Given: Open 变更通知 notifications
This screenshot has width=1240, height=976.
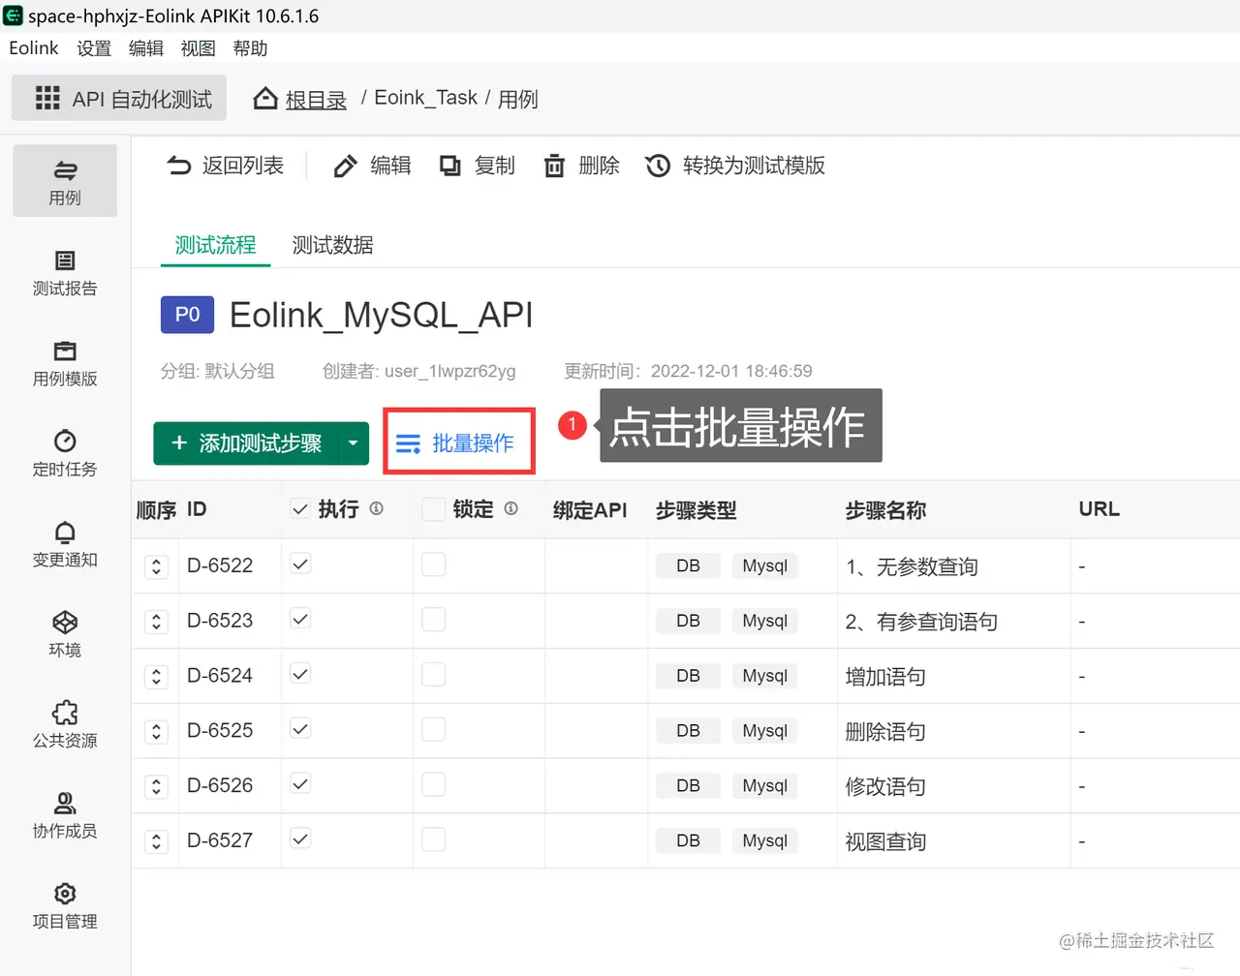Looking at the screenshot, I should point(65,544).
